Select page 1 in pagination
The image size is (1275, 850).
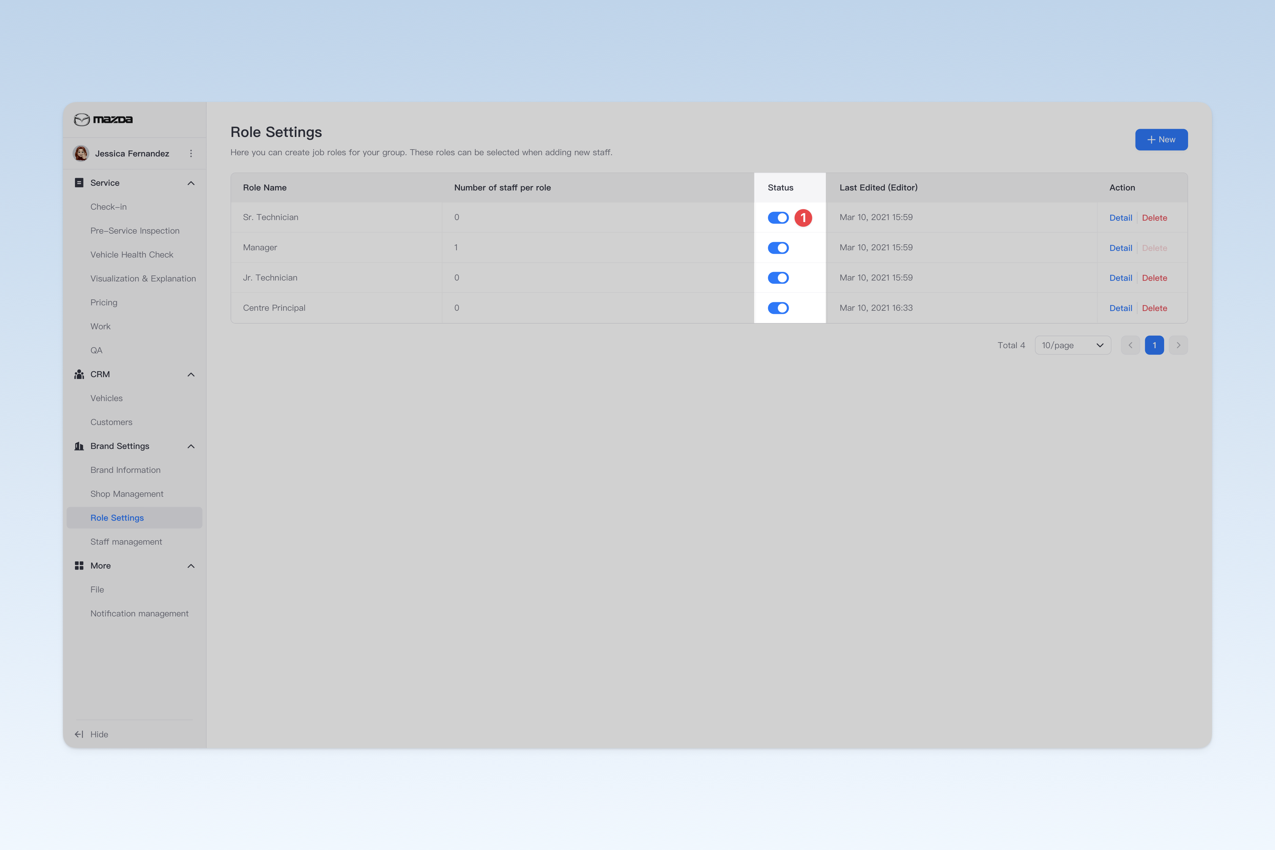pyautogui.click(x=1154, y=345)
